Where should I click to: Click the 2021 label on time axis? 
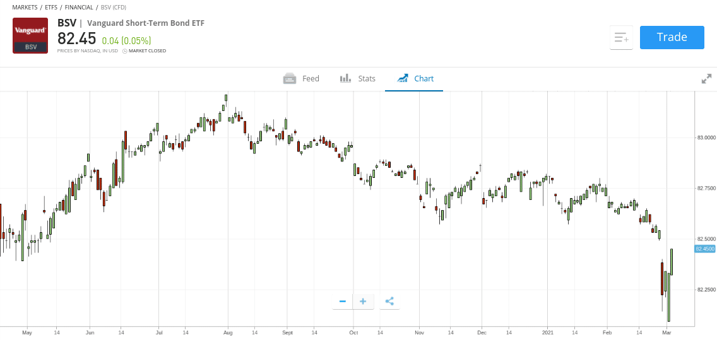coord(548,333)
